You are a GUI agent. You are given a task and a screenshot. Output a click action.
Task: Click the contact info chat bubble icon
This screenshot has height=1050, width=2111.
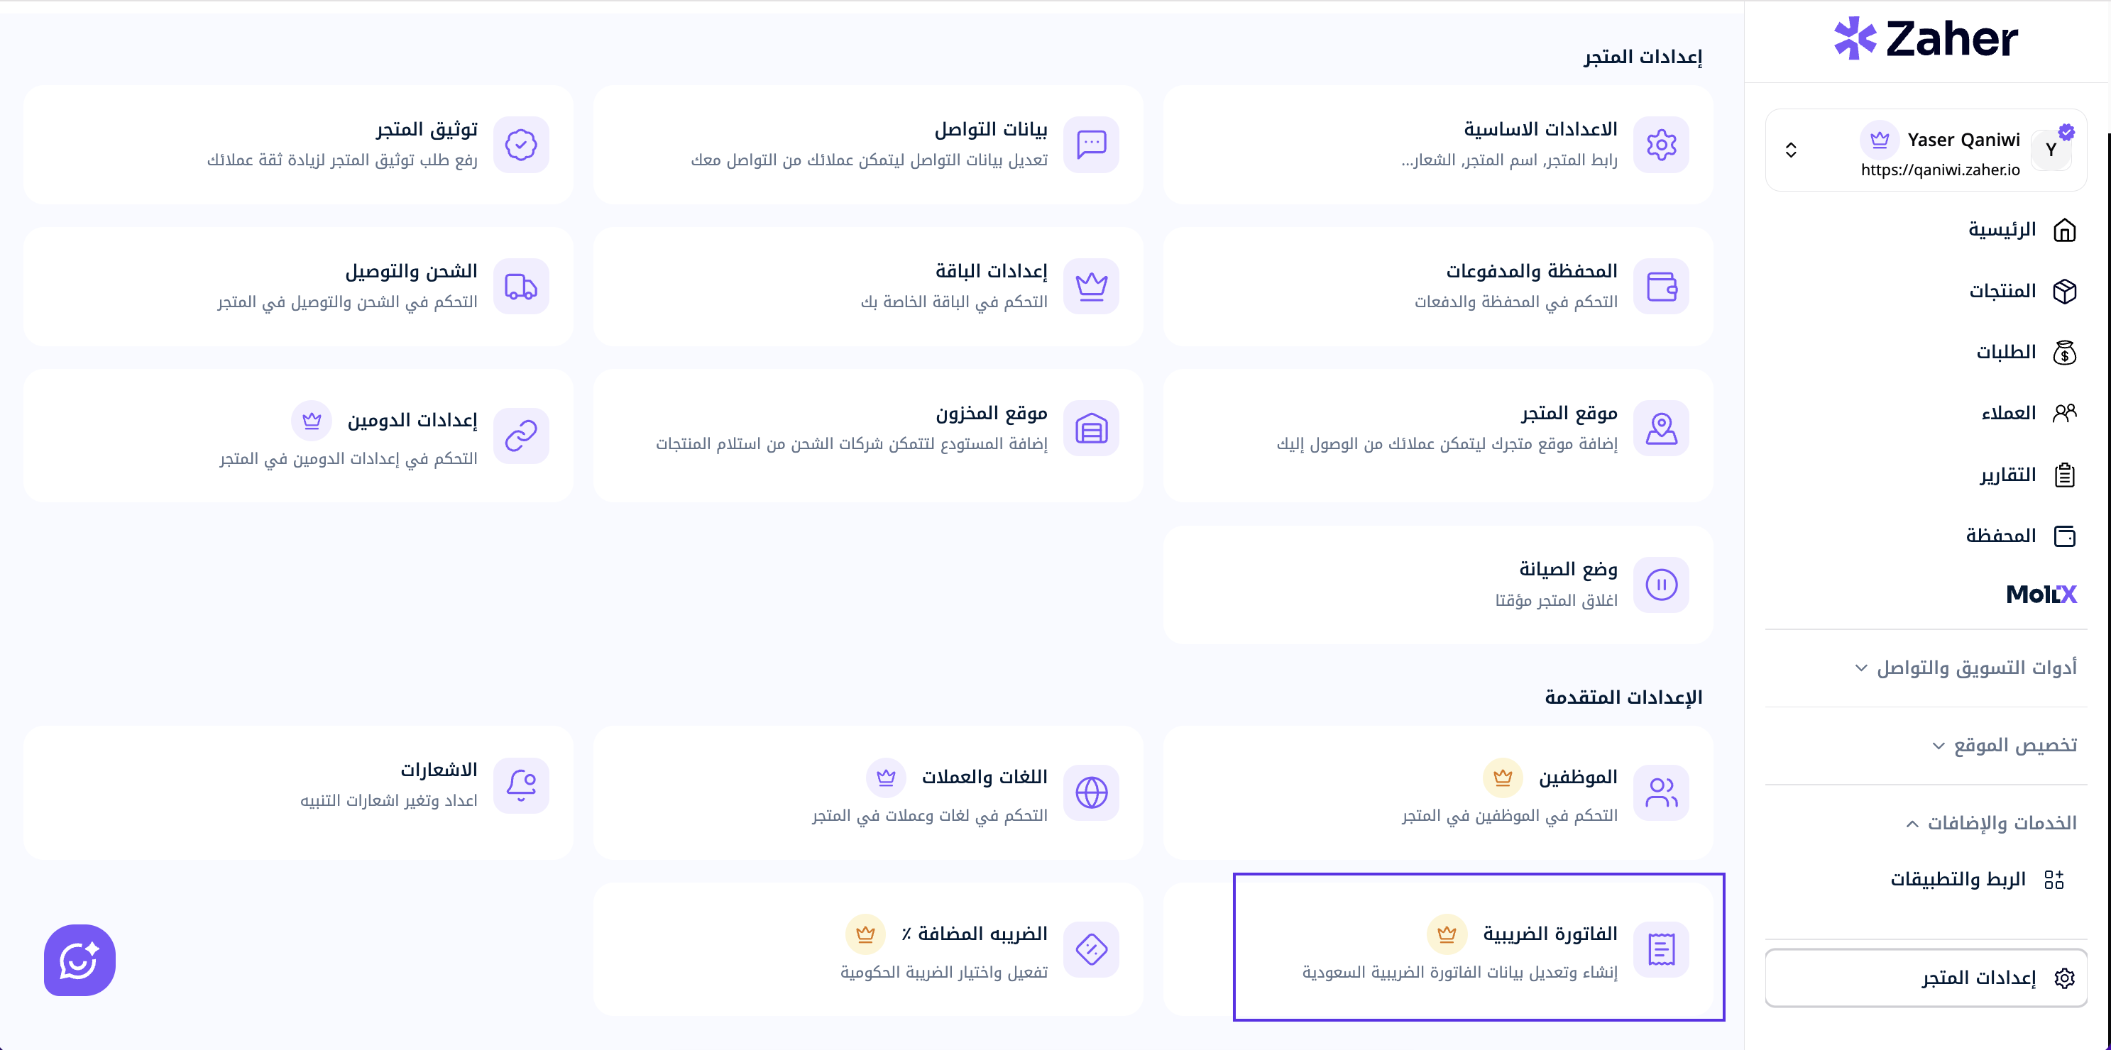(x=1091, y=145)
